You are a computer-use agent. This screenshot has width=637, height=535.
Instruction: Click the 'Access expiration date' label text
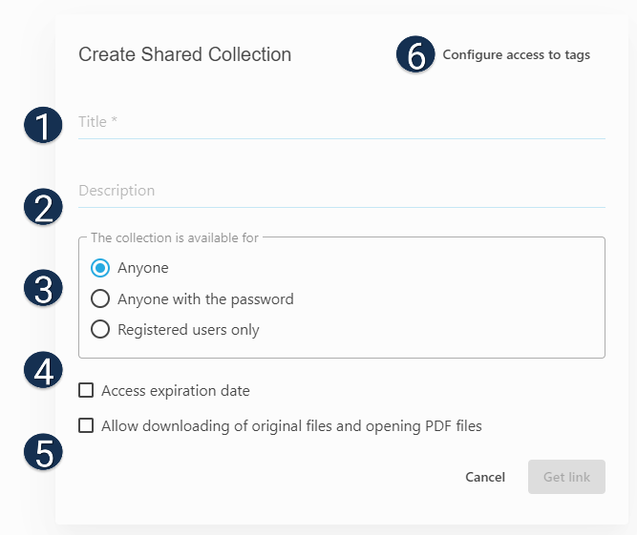176,391
